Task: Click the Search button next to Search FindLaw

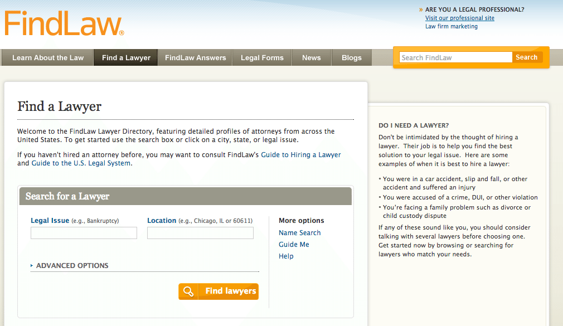Action: (526, 57)
